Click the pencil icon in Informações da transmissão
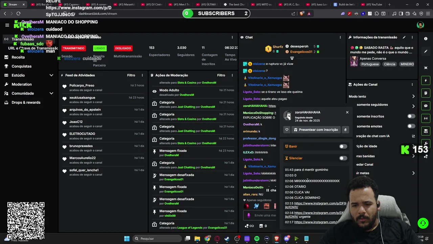 404,37
